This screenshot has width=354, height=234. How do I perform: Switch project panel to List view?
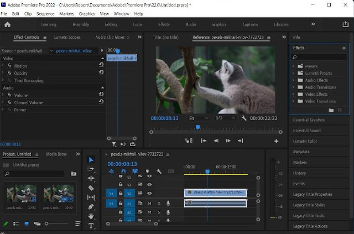click(x=16, y=223)
